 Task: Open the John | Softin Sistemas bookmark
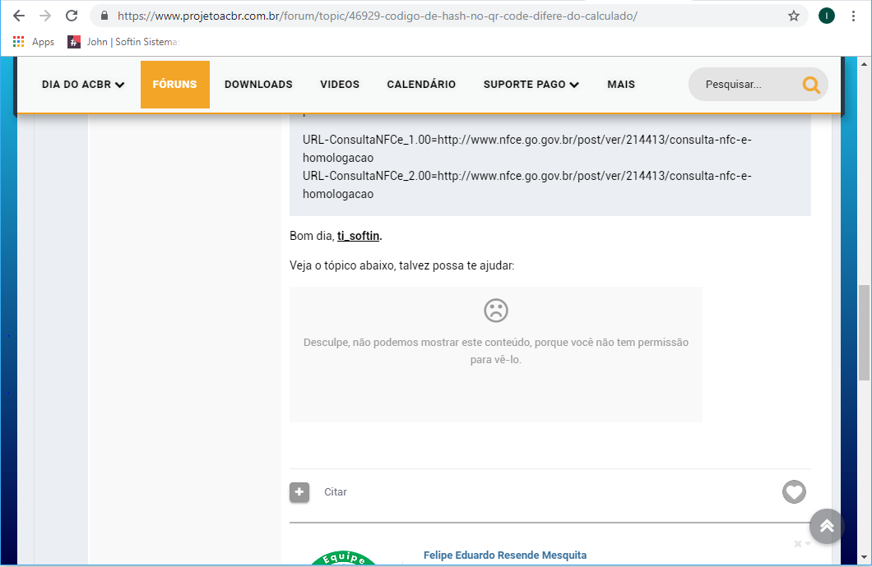click(123, 42)
